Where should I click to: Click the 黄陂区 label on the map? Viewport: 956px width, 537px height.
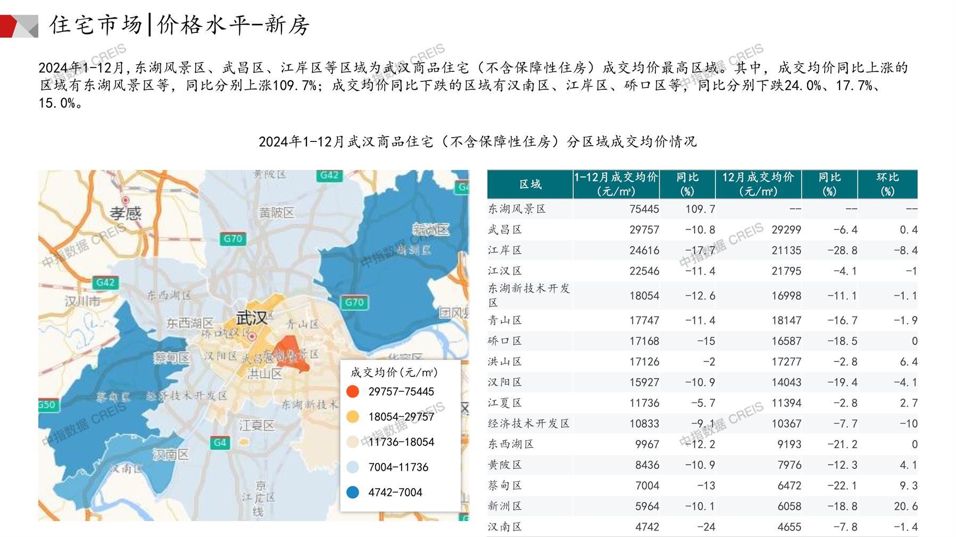[x=276, y=213]
